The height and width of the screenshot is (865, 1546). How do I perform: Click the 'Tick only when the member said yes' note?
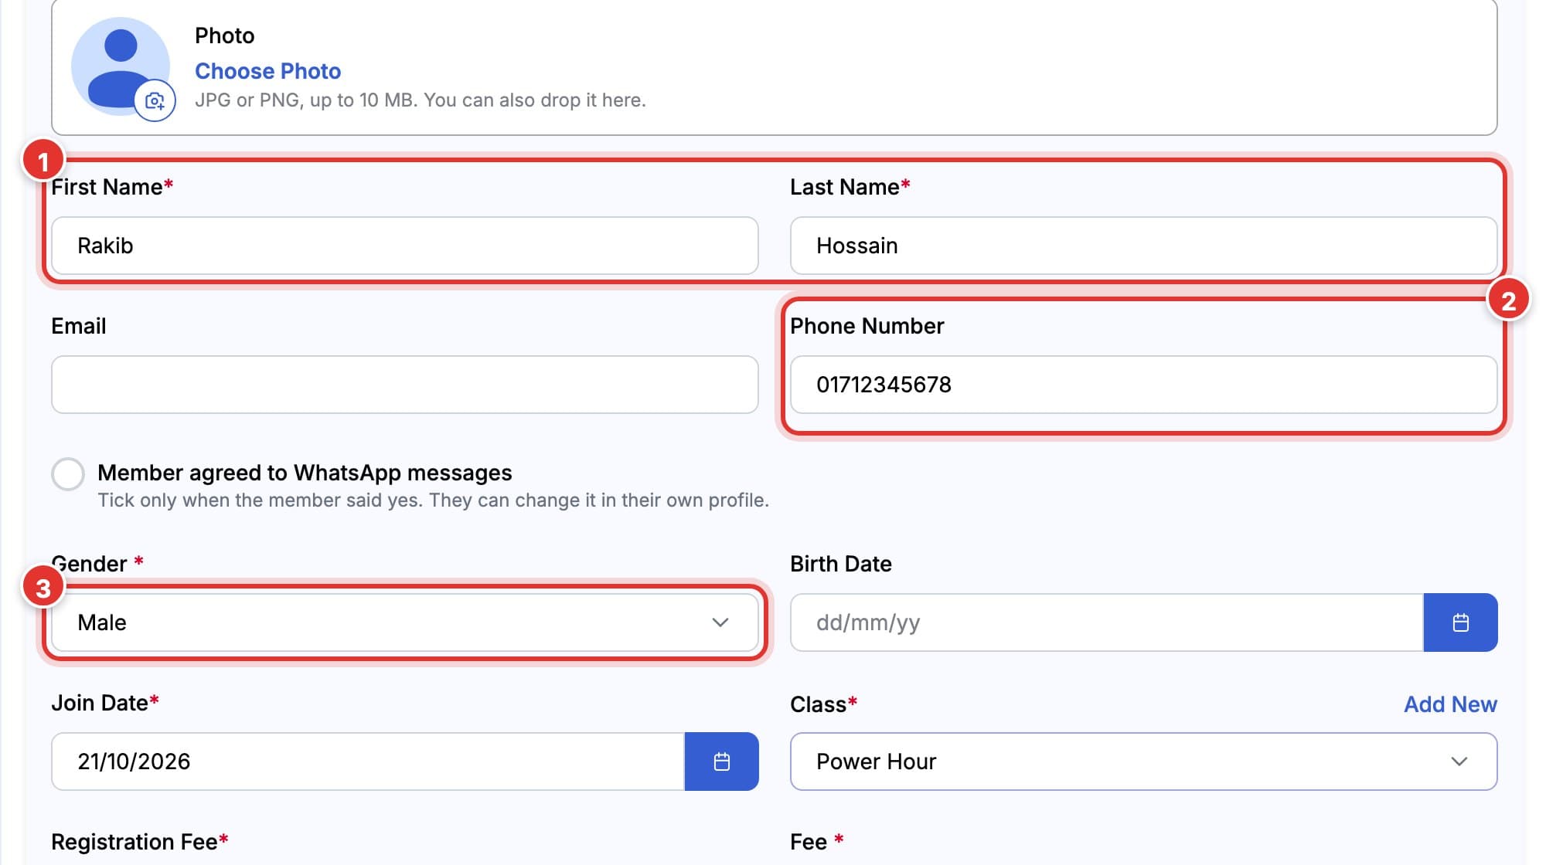(433, 500)
